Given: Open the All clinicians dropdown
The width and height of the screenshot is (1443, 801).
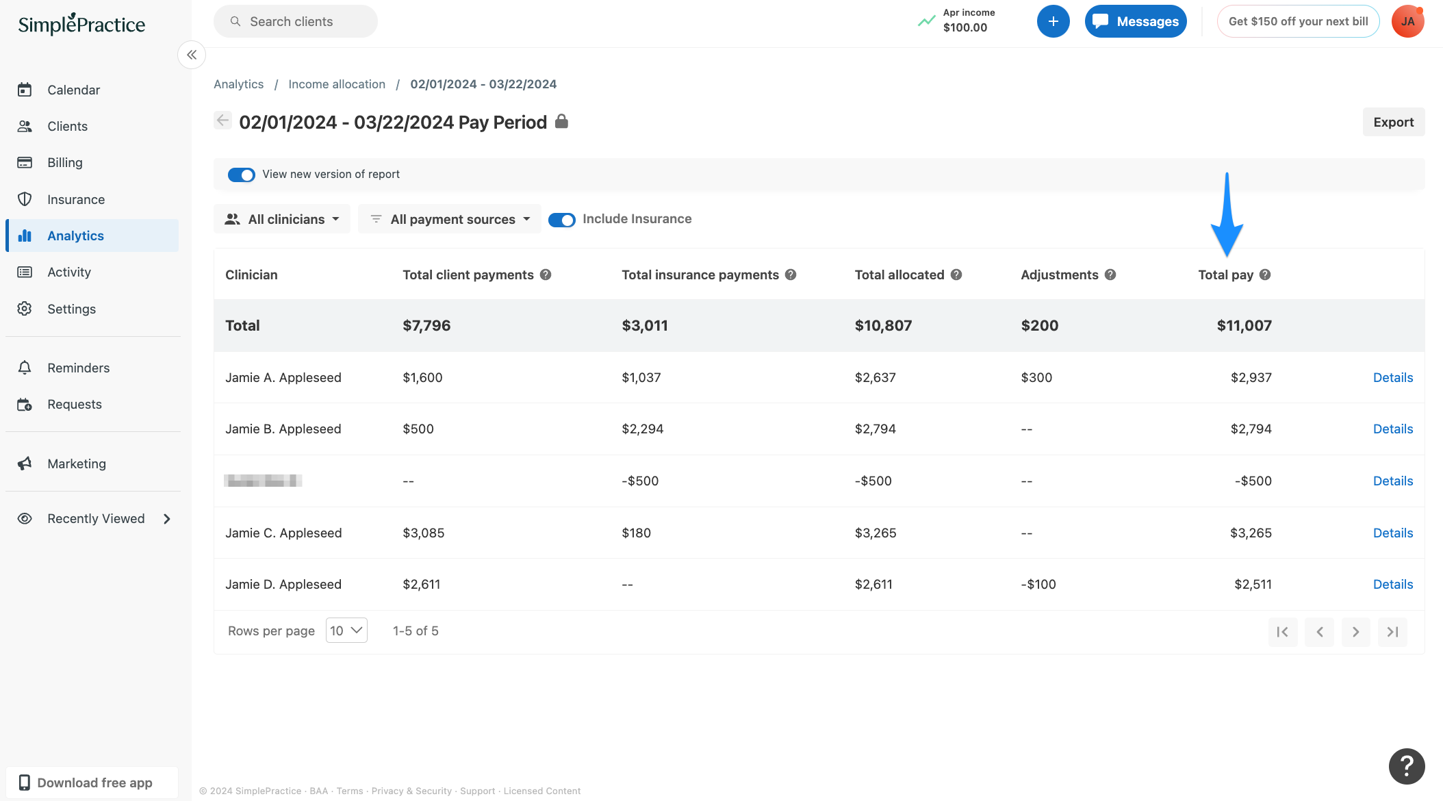Looking at the screenshot, I should pos(281,219).
